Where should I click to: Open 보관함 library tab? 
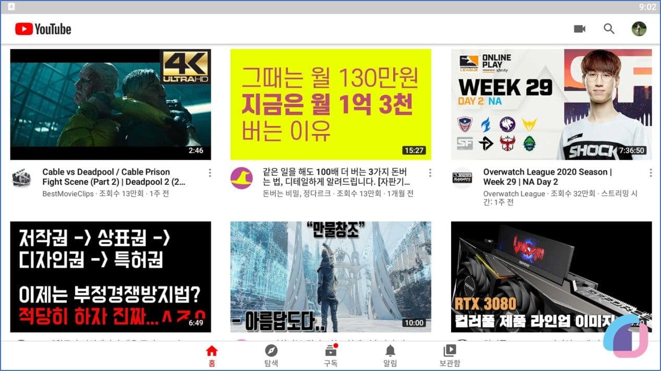tap(450, 356)
